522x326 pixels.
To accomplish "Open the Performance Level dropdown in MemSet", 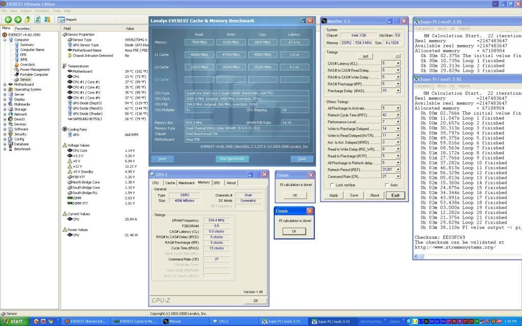I will 398,122.
